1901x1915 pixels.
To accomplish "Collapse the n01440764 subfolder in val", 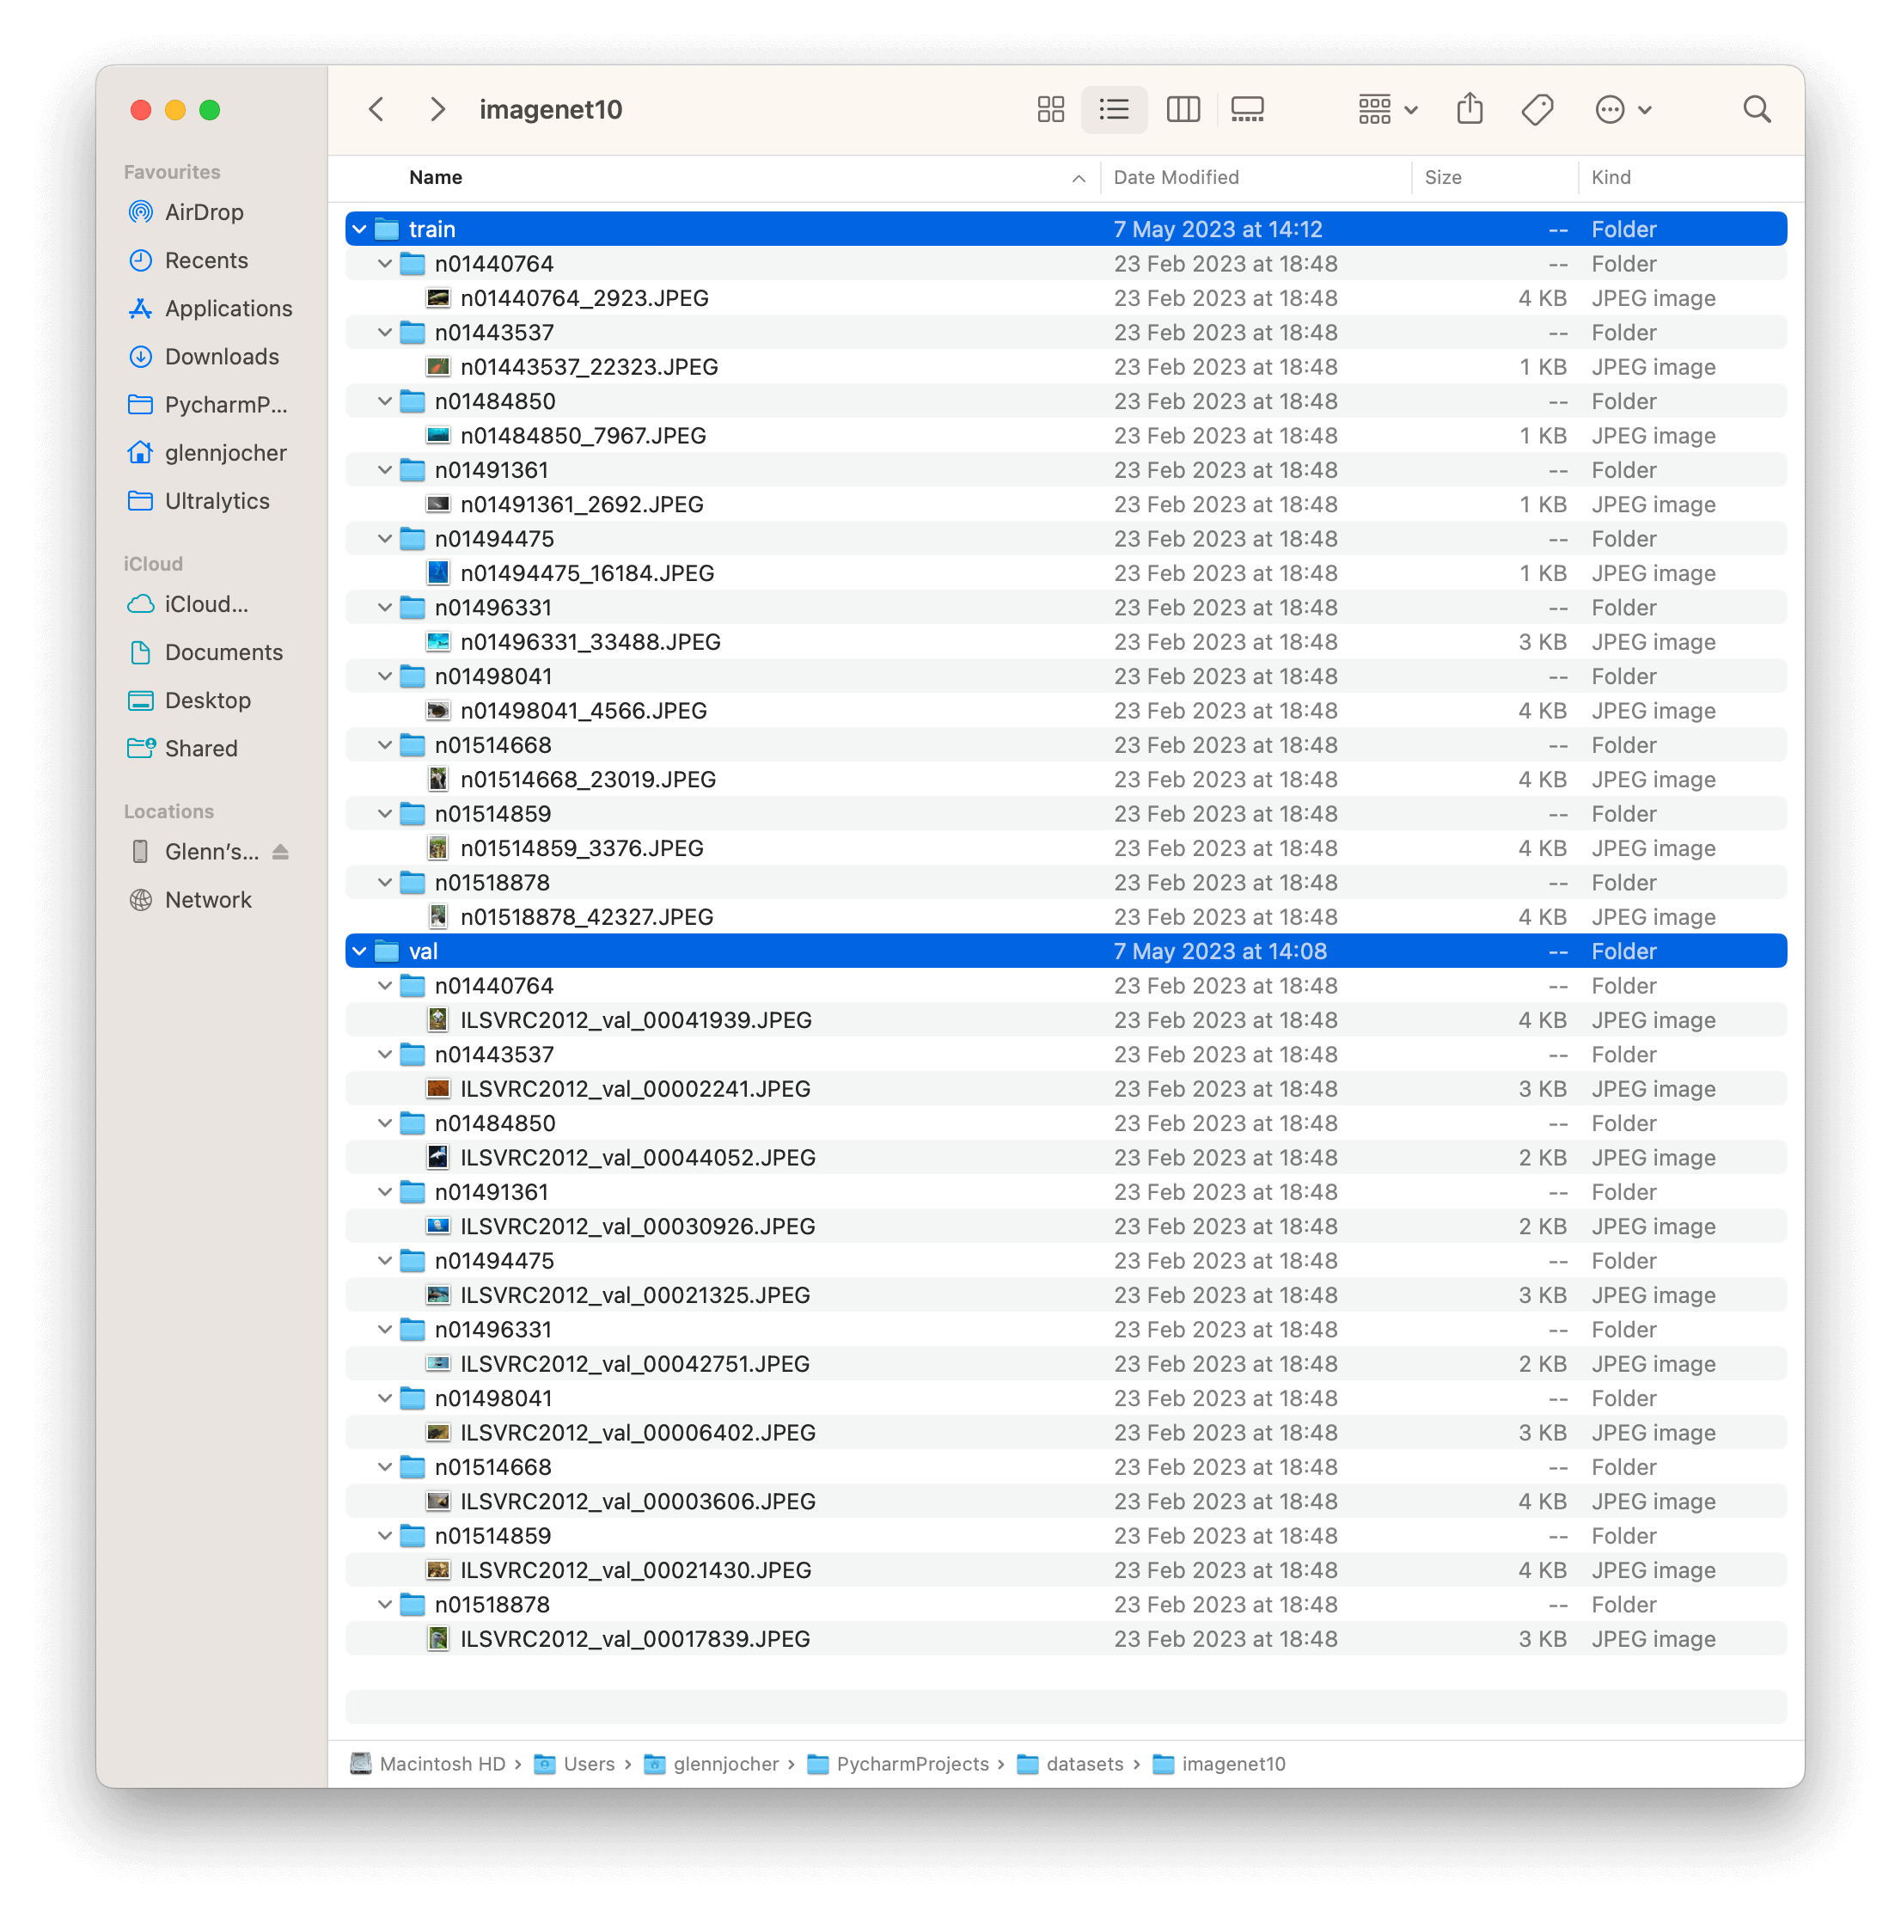I will [385, 985].
